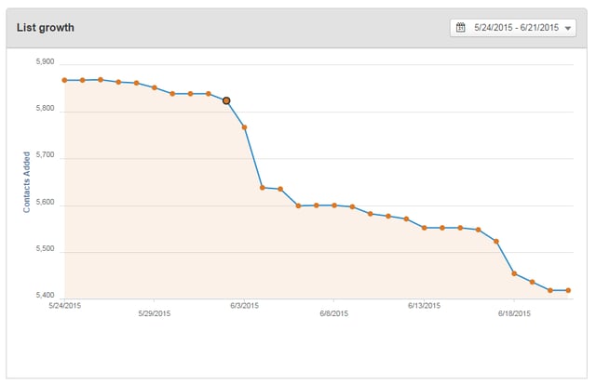Click the calendar icon in date picker
596x384 pixels.
coord(460,28)
